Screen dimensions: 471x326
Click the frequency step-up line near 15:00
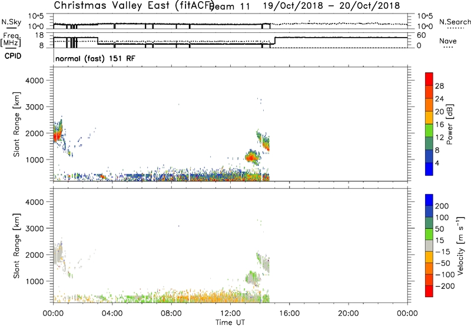[x=275, y=41]
